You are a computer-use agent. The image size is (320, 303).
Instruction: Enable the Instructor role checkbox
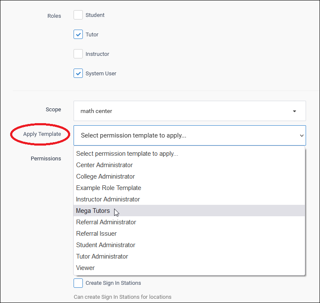(x=78, y=54)
